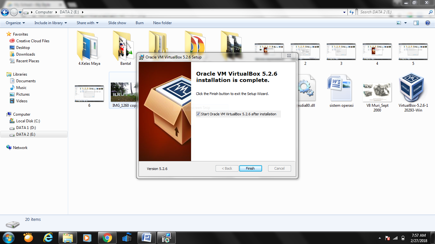The width and height of the screenshot is (435, 244).
Task: Uncheck Start Oracle VM VirtualBox after installation
Action: [198, 114]
